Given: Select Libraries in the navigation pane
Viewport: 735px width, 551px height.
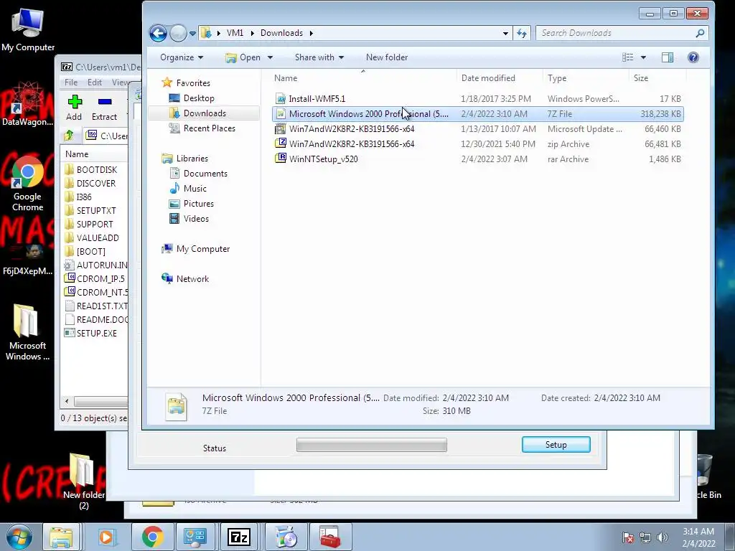Looking at the screenshot, I should click(x=184, y=159).
